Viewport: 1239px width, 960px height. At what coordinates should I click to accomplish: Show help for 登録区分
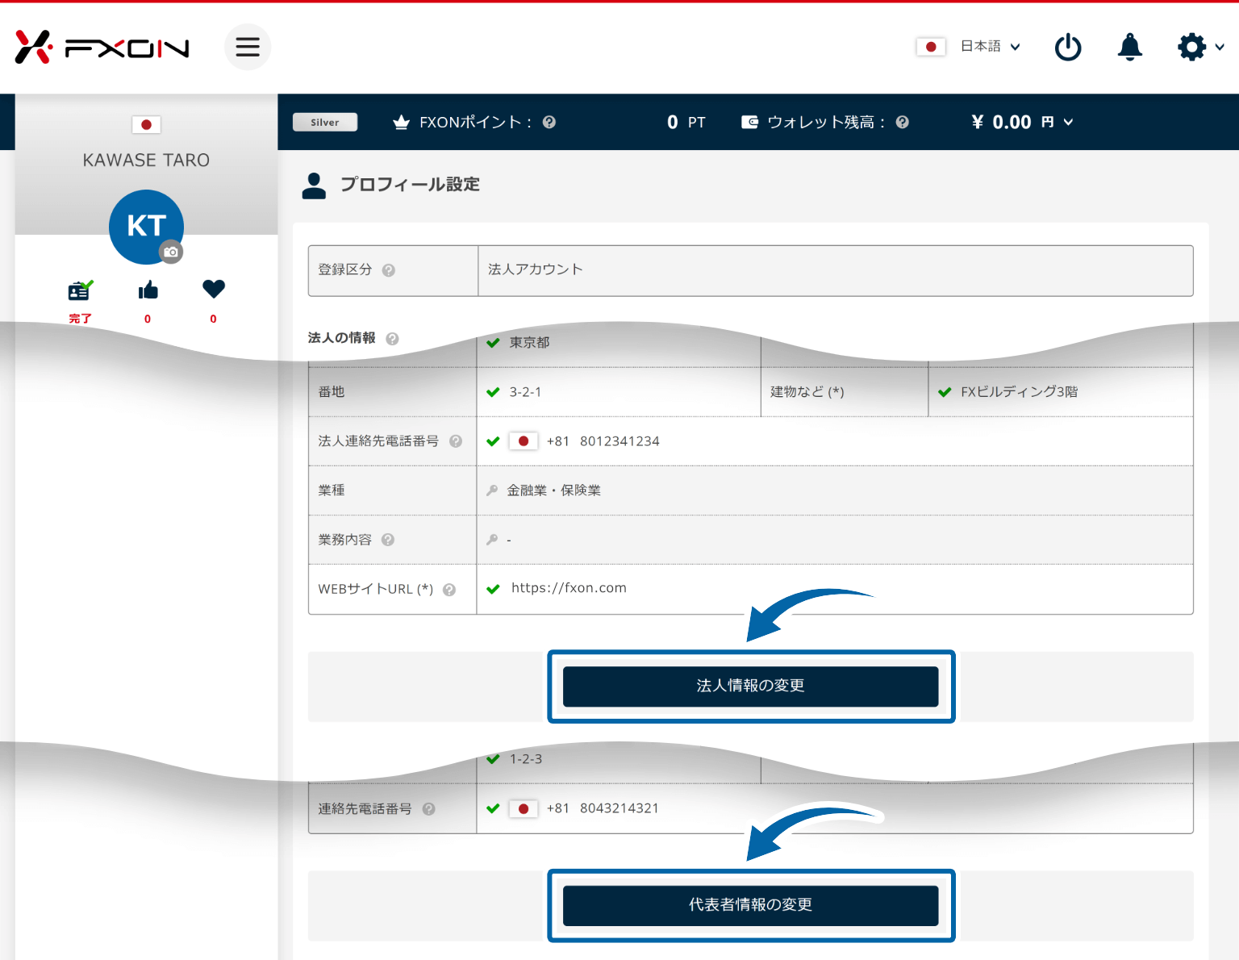tap(389, 270)
